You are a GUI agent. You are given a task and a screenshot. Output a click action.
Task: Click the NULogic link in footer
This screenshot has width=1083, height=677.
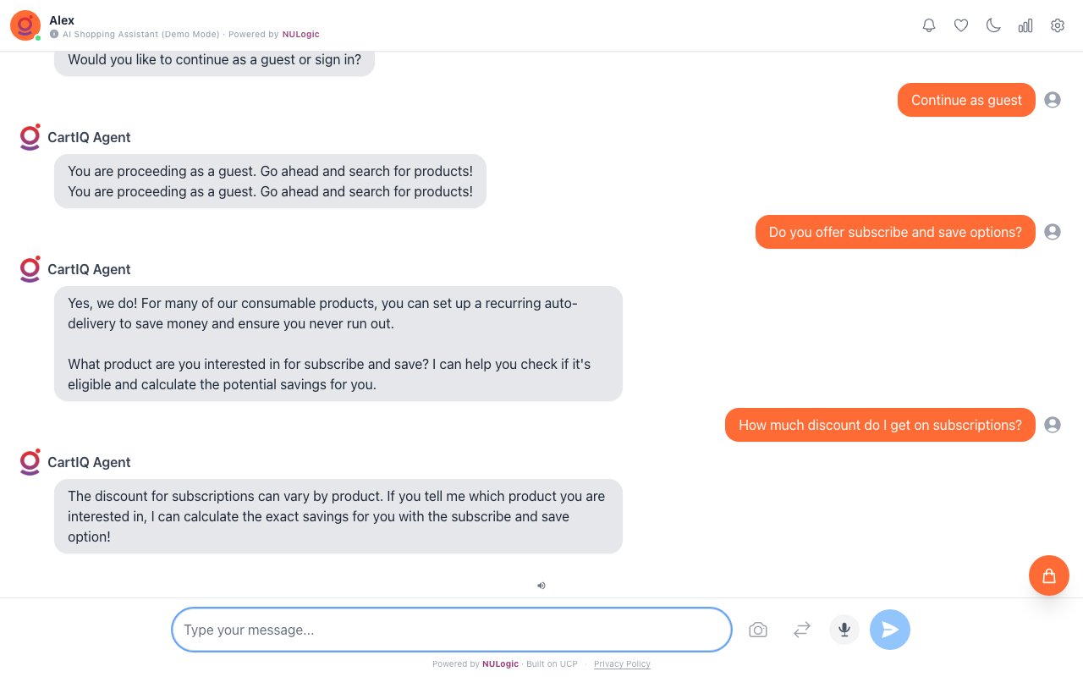click(x=500, y=664)
